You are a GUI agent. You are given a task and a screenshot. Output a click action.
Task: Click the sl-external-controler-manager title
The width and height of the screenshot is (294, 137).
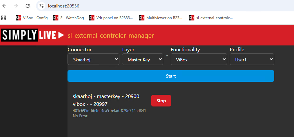coord(111,35)
